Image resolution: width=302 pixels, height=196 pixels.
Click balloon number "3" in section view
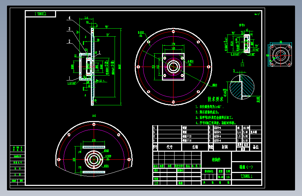coord(69,29)
